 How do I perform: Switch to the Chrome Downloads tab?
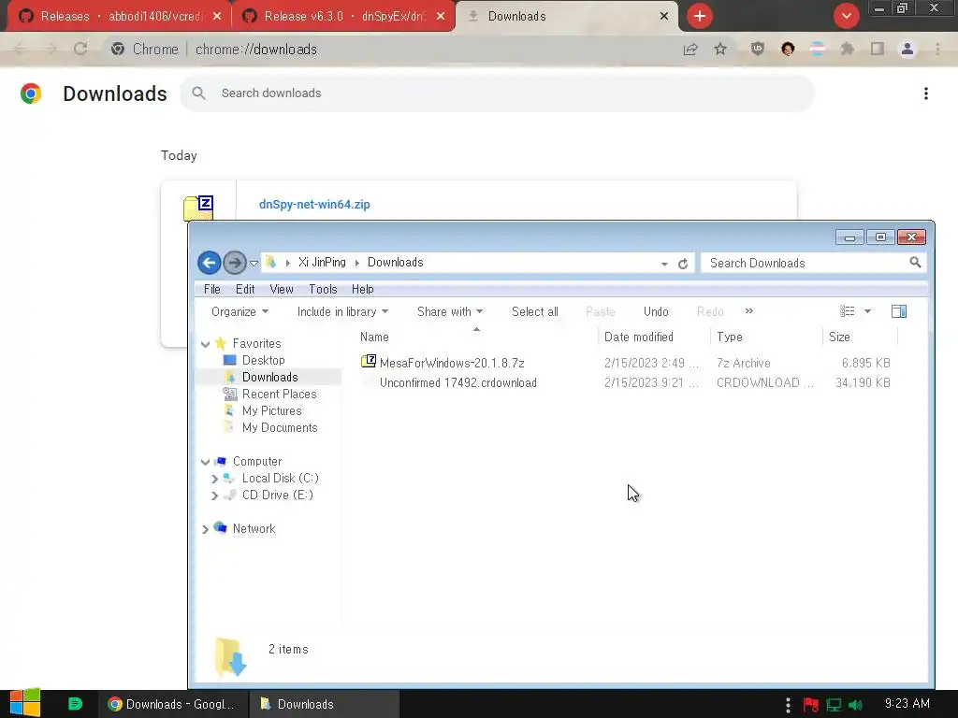coord(567,17)
